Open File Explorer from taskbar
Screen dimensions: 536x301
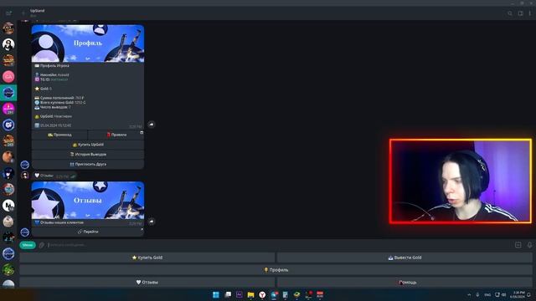pyautogui.click(x=250, y=294)
